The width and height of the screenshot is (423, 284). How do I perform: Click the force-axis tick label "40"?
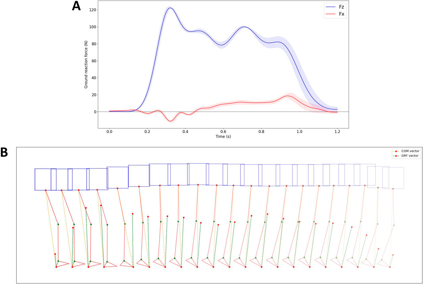94,78
